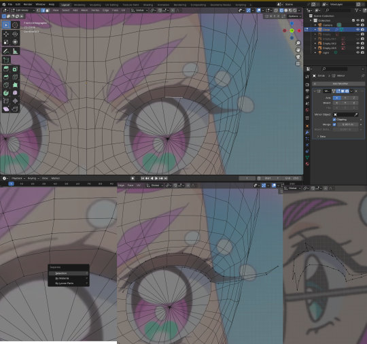Select the Move tool
The height and width of the screenshot is (344, 367).
click(6, 34)
